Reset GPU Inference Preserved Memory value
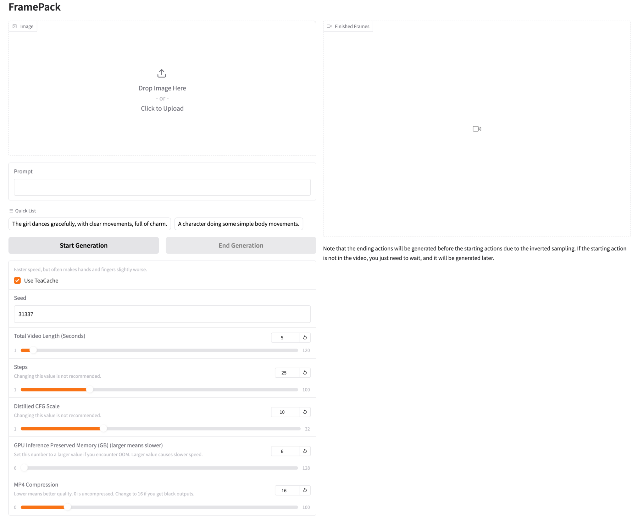 coord(305,451)
